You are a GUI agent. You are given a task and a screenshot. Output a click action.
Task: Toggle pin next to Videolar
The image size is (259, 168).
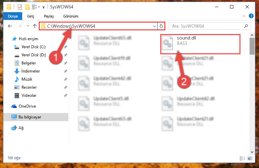pyautogui.click(x=66, y=95)
